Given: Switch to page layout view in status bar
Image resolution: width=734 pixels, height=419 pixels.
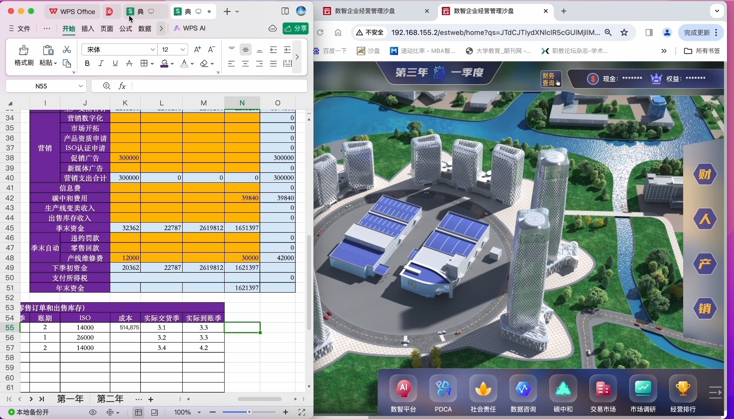Looking at the screenshot, I should (x=154, y=412).
